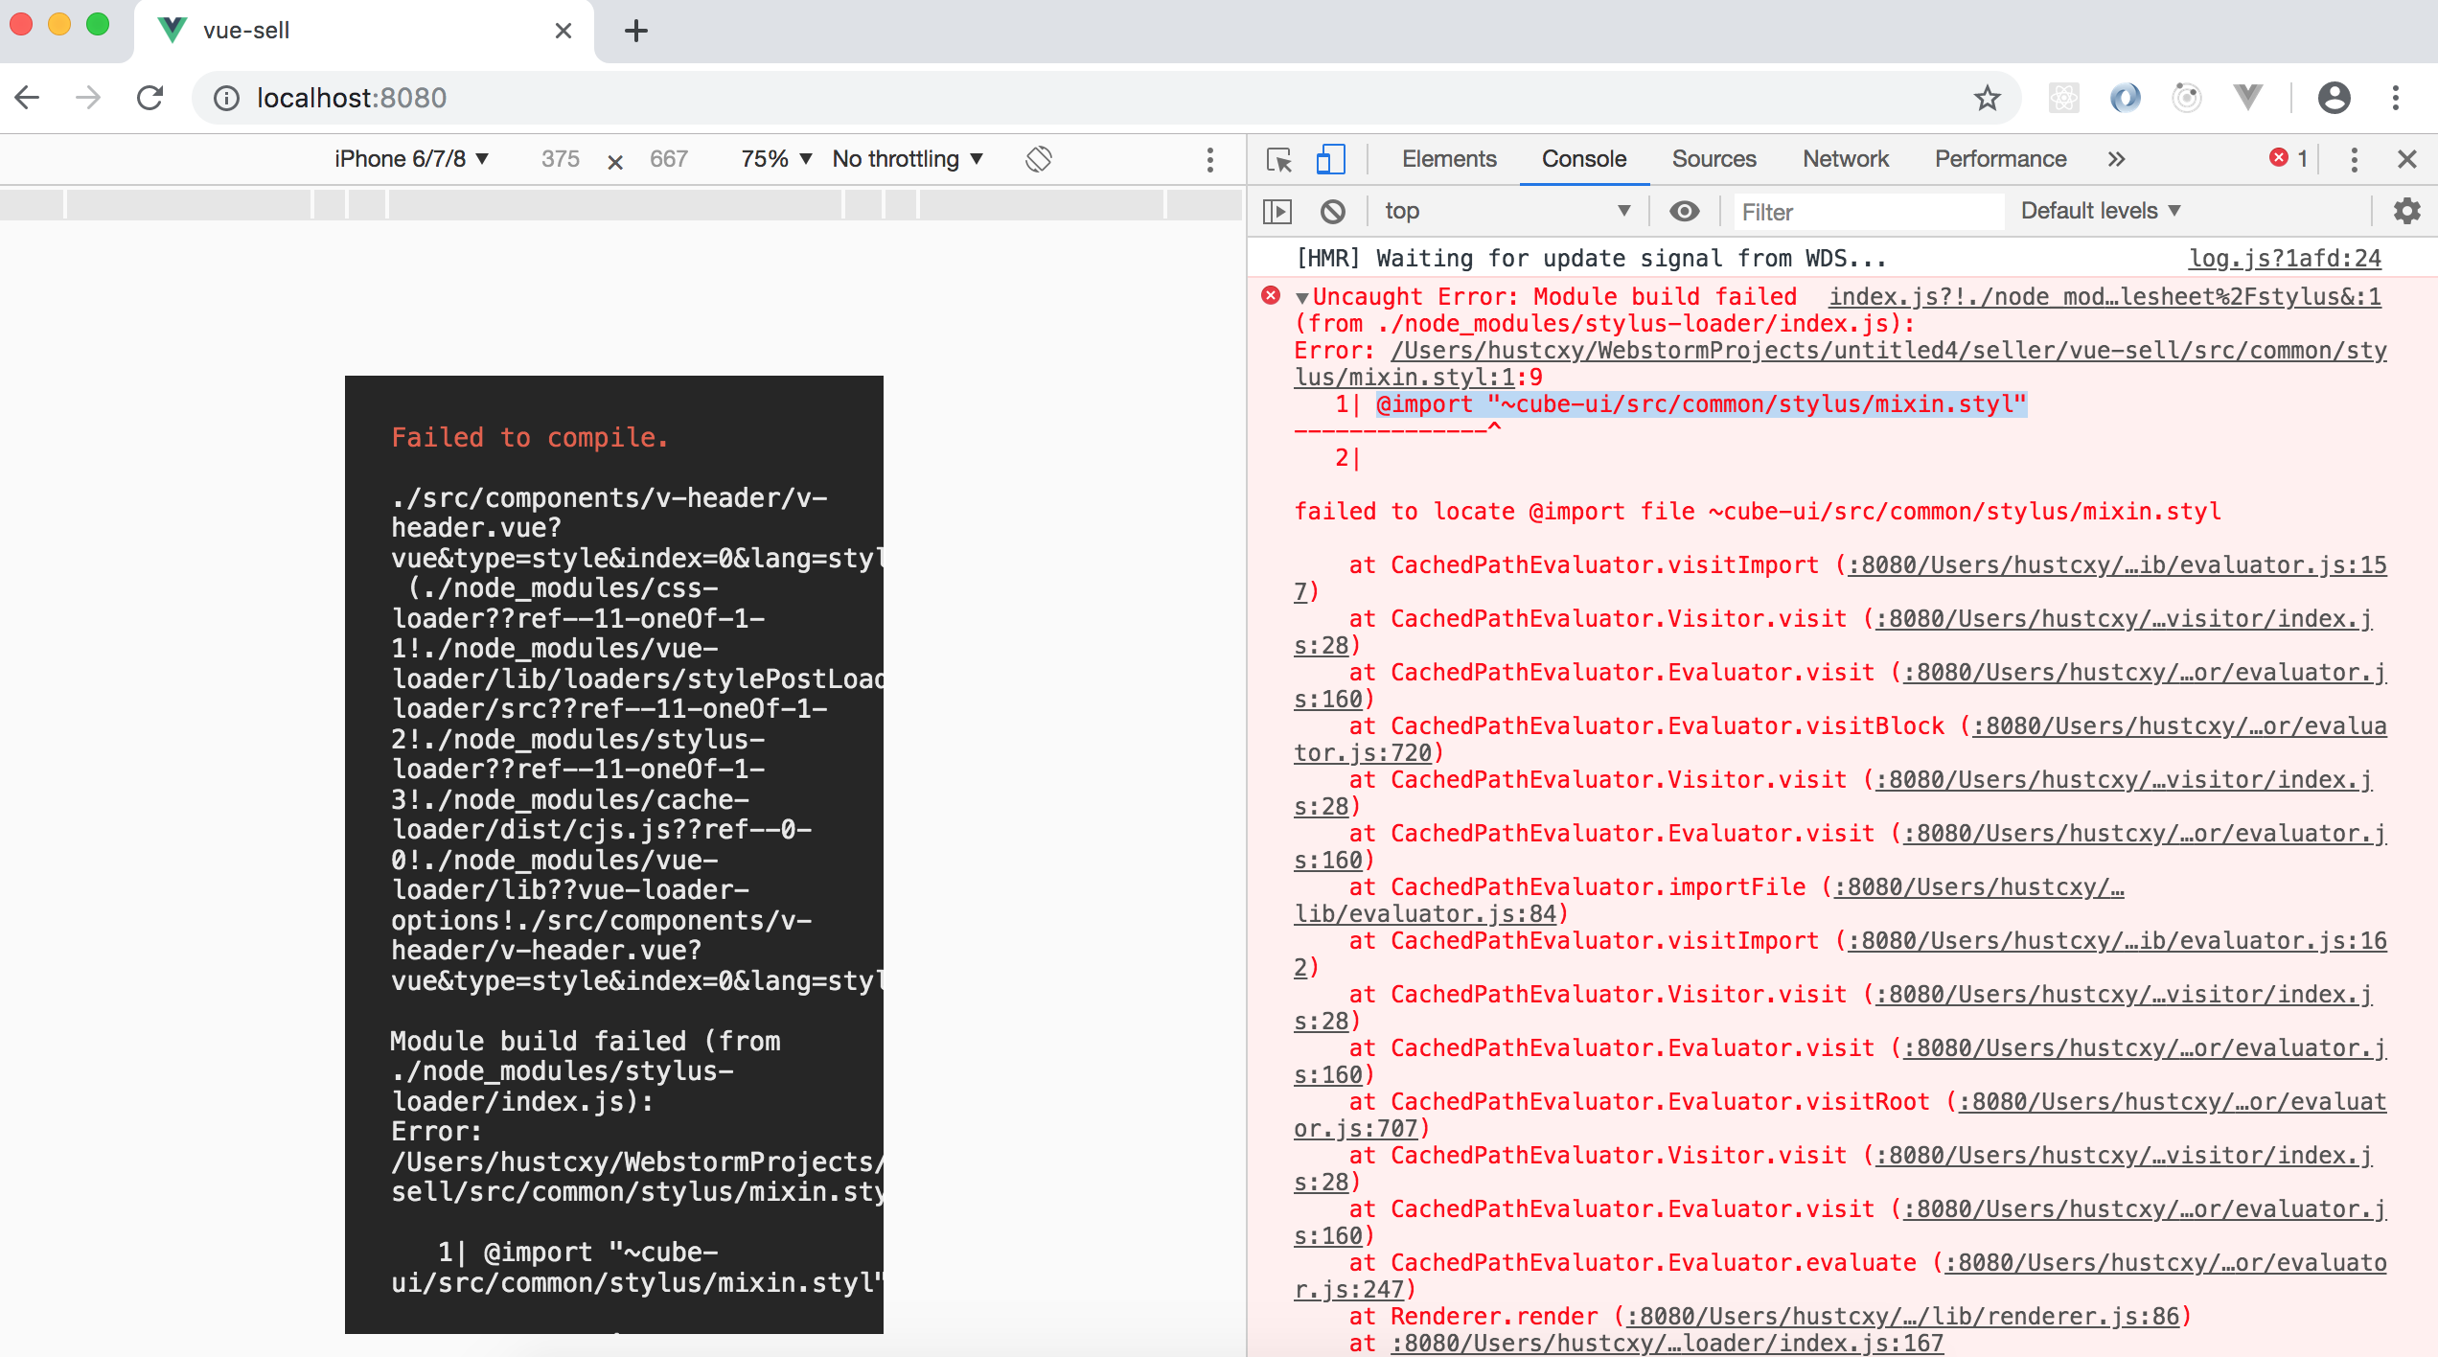Toggle the device toolbar icon
The height and width of the screenshot is (1357, 2438).
[x=1330, y=159]
